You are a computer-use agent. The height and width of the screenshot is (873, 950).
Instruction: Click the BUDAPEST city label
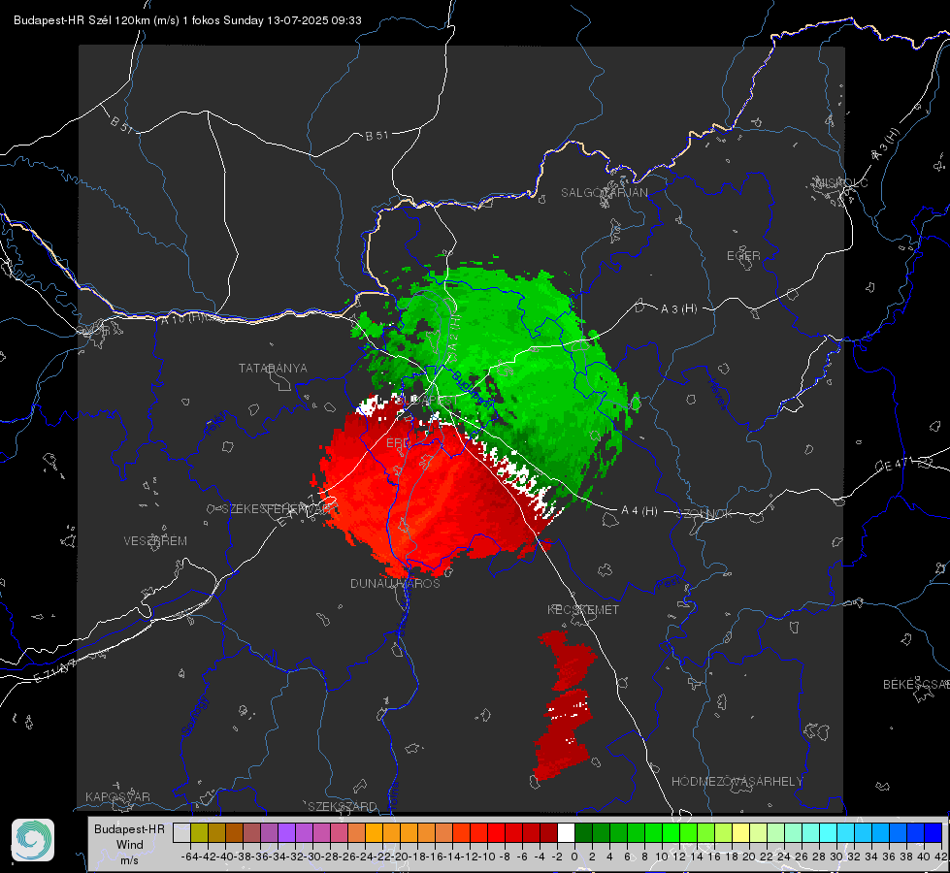427,401
